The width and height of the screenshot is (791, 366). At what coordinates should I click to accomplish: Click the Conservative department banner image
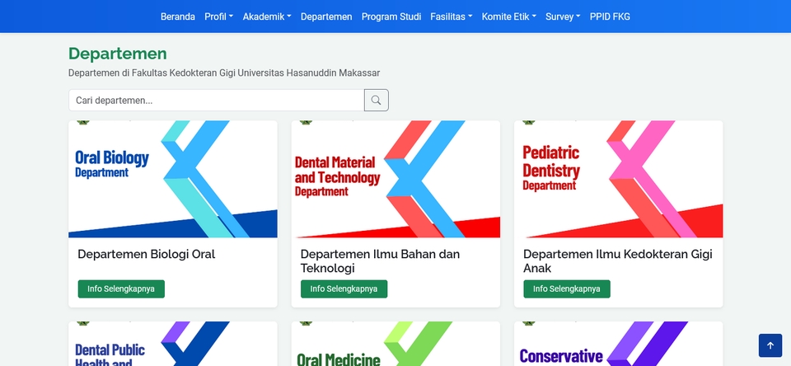(x=619, y=344)
